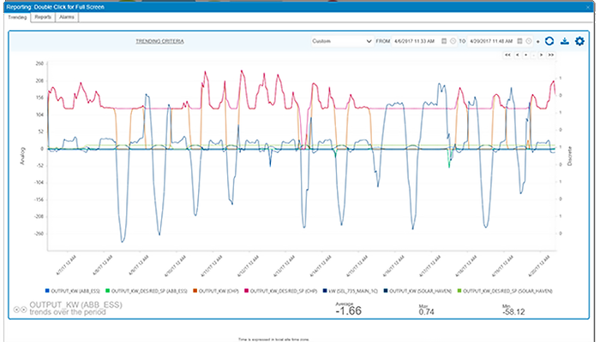The width and height of the screenshot is (600, 342).
Task: Open the FROM time clock picker
Action: [x=453, y=41]
